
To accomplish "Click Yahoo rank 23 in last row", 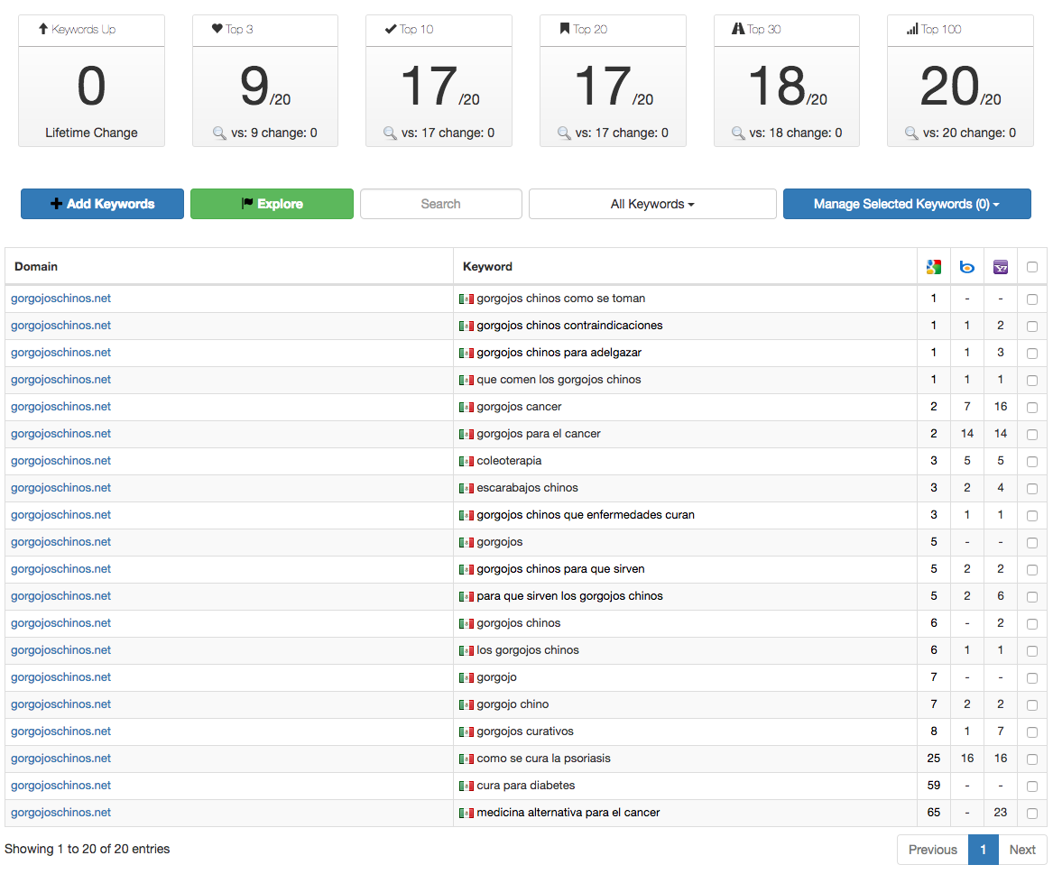I will 1001,813.
